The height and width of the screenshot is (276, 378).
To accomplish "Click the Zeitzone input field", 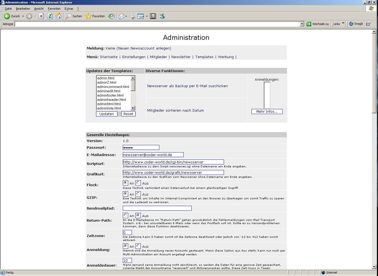I will tap(127, 232).
